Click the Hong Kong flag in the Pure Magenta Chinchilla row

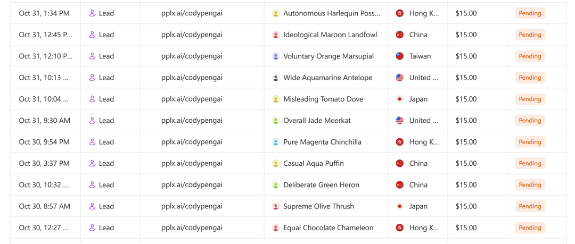tap(400, 142)
